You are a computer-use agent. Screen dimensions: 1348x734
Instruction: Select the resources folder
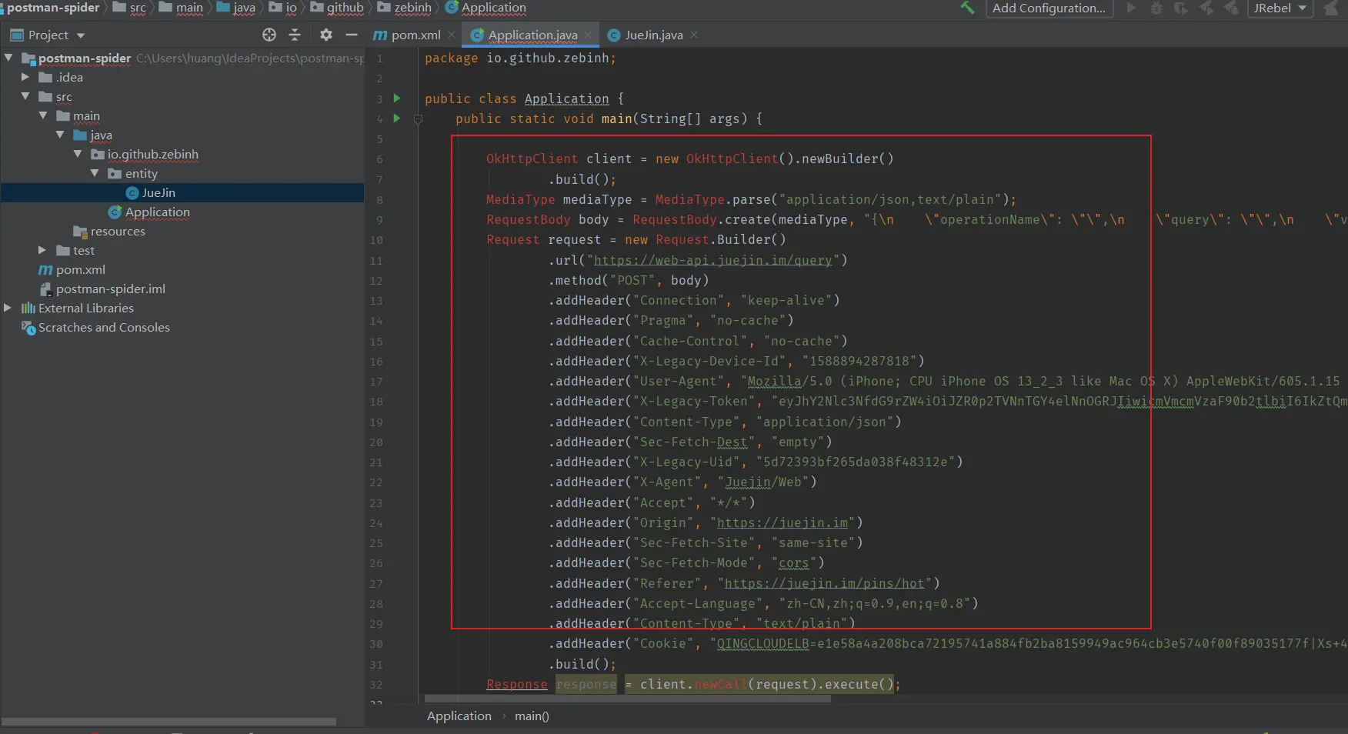click(x=117, y=231)
